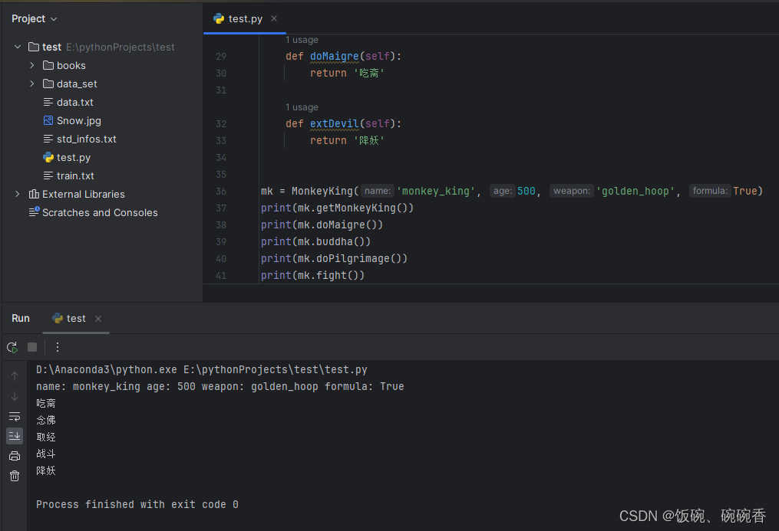Click line number 41 in gutter
Image resolution: width=779 pixels, height=531 pixels.
pos(221,276)
